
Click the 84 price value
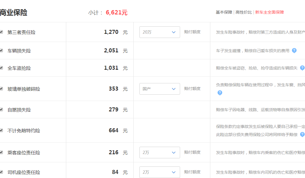coord(115,172)
